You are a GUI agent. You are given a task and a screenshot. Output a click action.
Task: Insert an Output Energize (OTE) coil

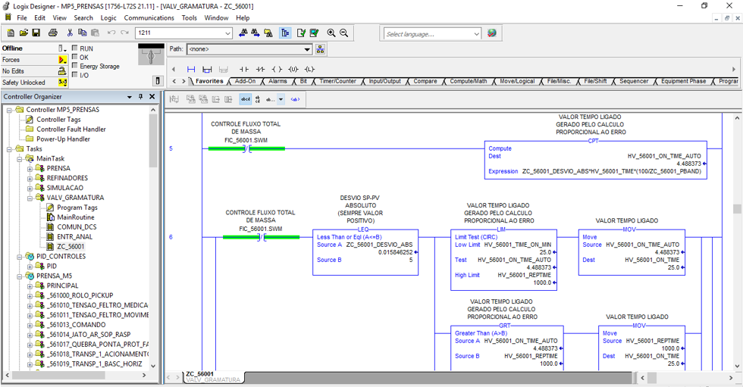pos(277,69)
